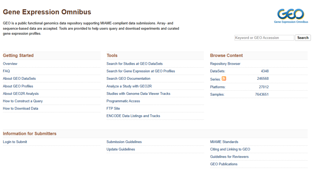Open the FTP Site link
Viewport: 313px width, 169px height.
113,109
